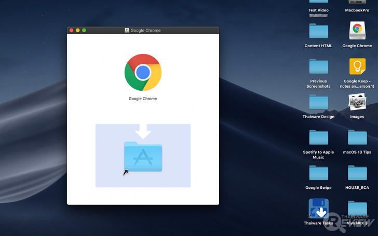Select the macOS 13 Tips folder

[357, 137]
